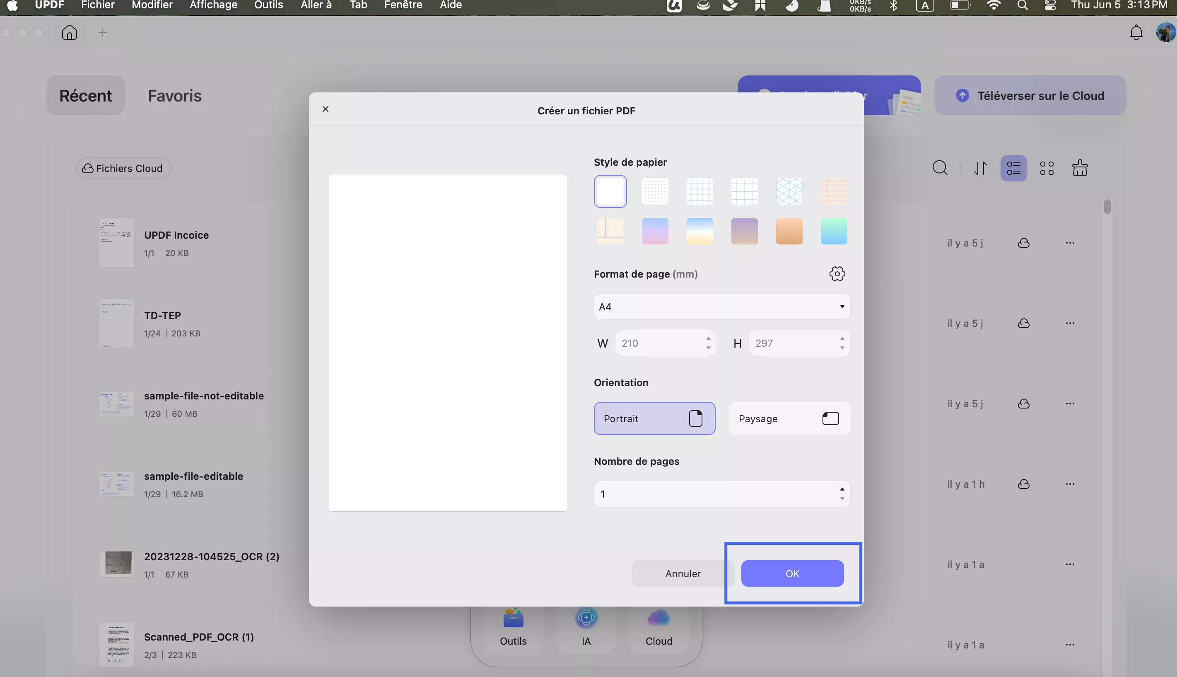Open the Aller à menu
Screen dimensions: 1177x677
pos(316,5)
